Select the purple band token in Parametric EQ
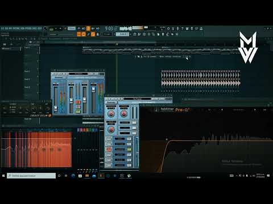Viewport: 273px width, 204px height. click(78, 130)
